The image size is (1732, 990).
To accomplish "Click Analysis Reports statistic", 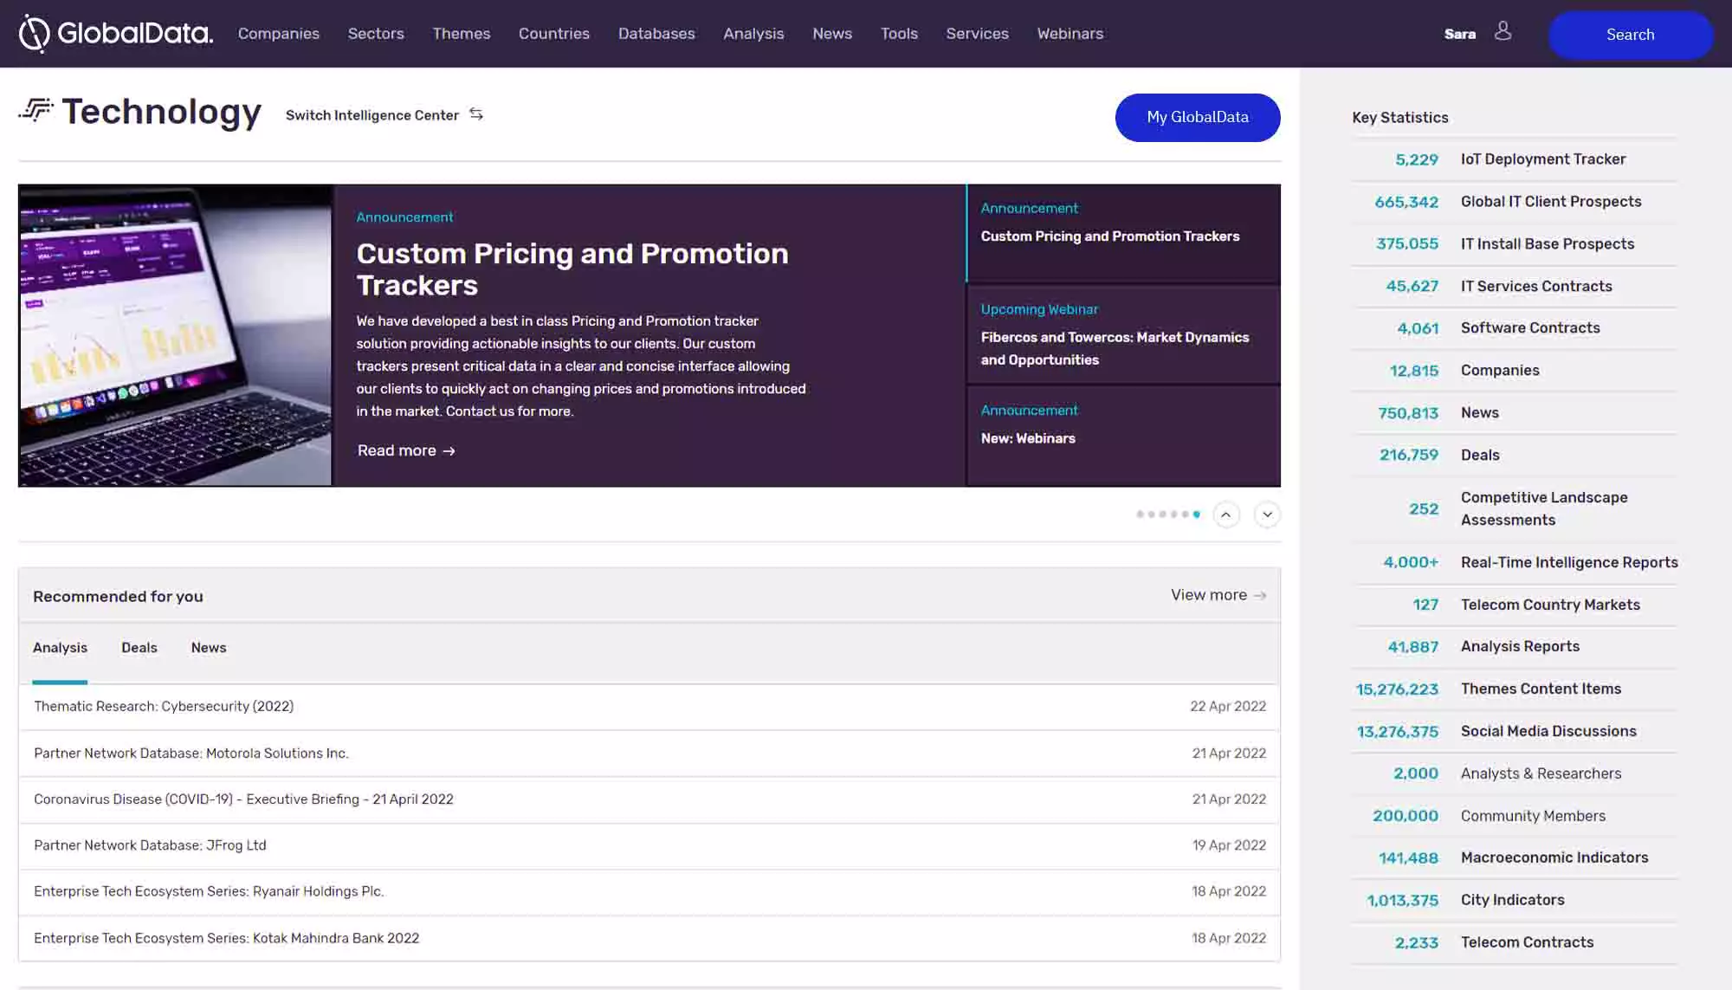I will point(1514,647).
